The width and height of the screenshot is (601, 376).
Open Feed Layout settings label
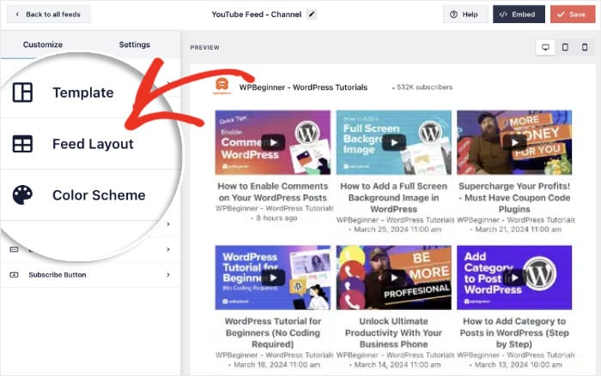point(93,144)
